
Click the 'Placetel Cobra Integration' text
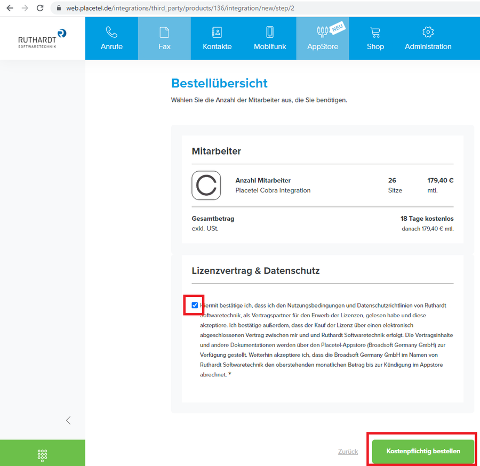(273, 190)
